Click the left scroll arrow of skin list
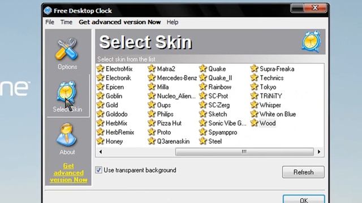Viewport: 362px width, 203px height. [x=101, y=152]
